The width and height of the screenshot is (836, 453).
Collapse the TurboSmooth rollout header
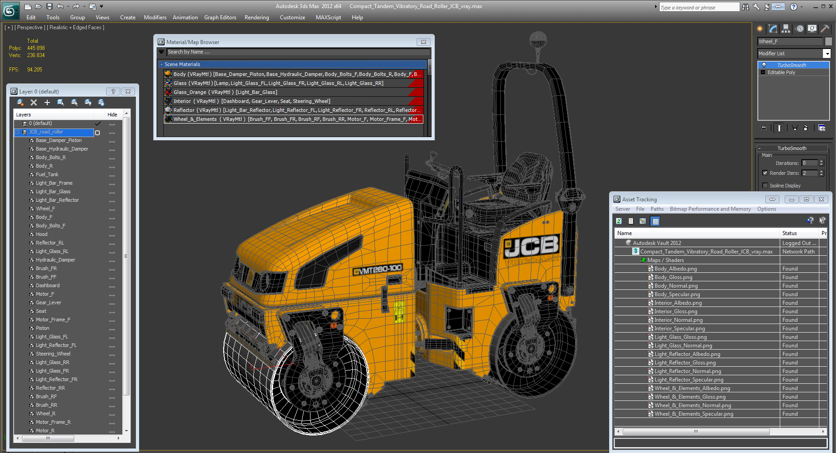pyautogui.click(x=792, y=148)
